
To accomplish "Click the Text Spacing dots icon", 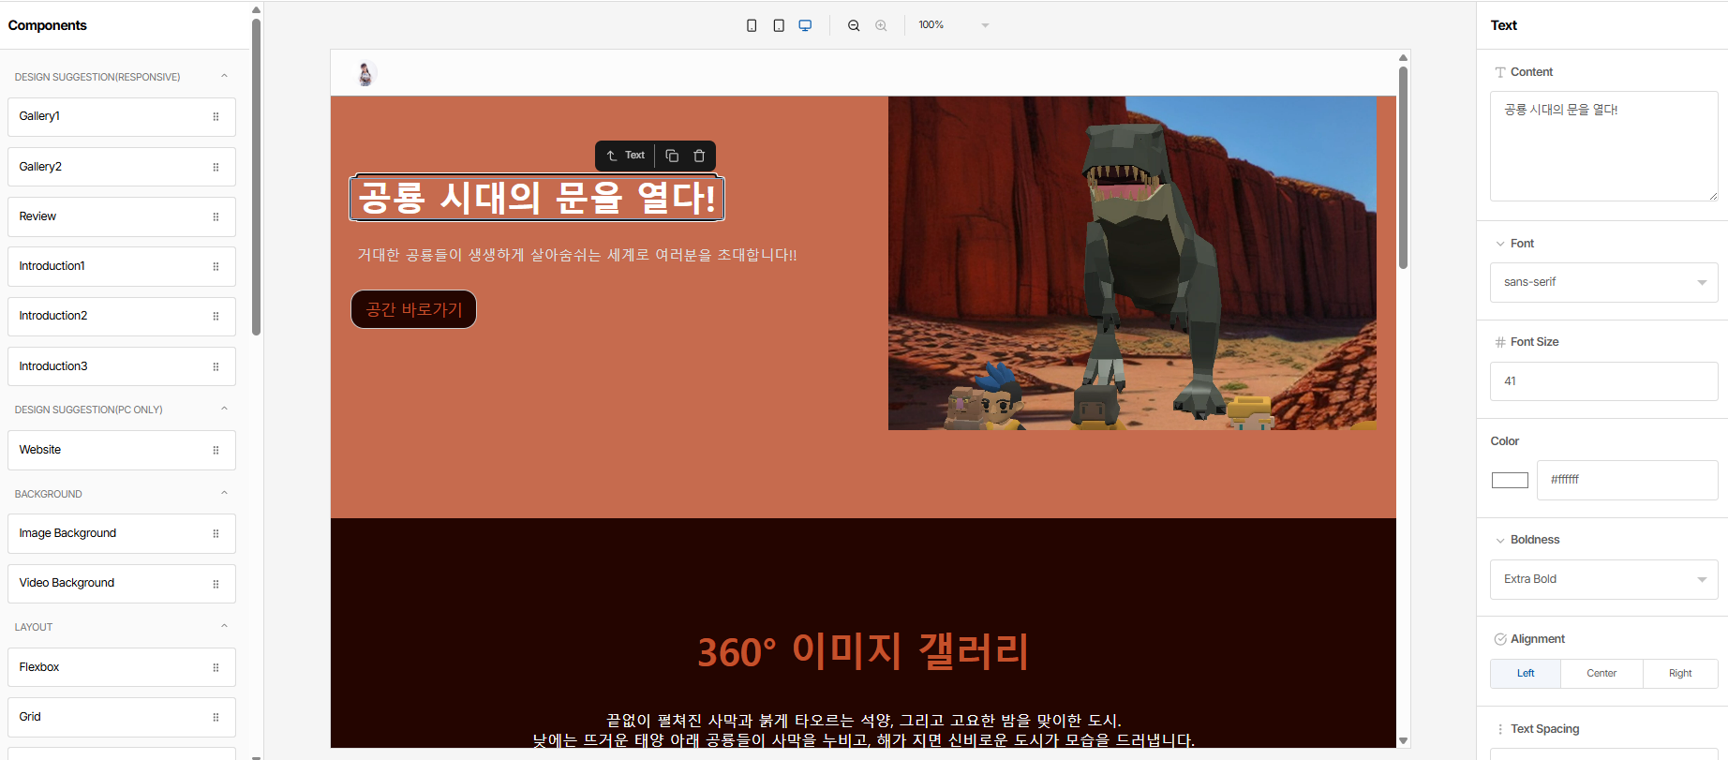I will 1500,729.
